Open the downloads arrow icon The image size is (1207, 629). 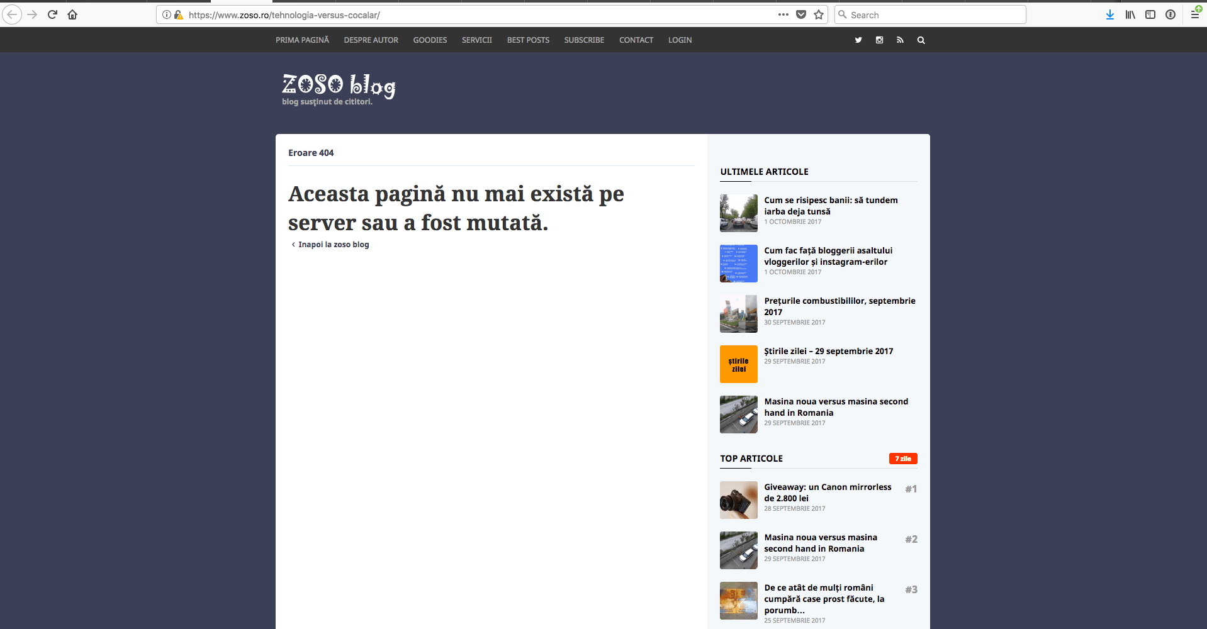click(1110, 14)
